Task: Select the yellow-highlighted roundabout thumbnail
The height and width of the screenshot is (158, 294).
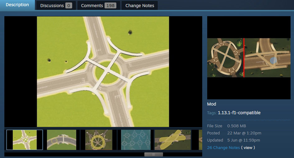Action: pos(99,140)
